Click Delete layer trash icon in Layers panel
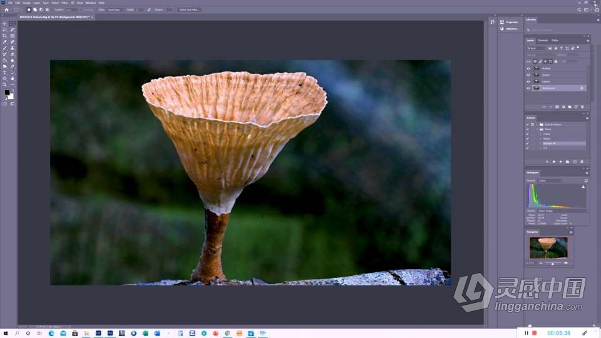This screenshot has height=338, width=601. (x=582, y=107)
